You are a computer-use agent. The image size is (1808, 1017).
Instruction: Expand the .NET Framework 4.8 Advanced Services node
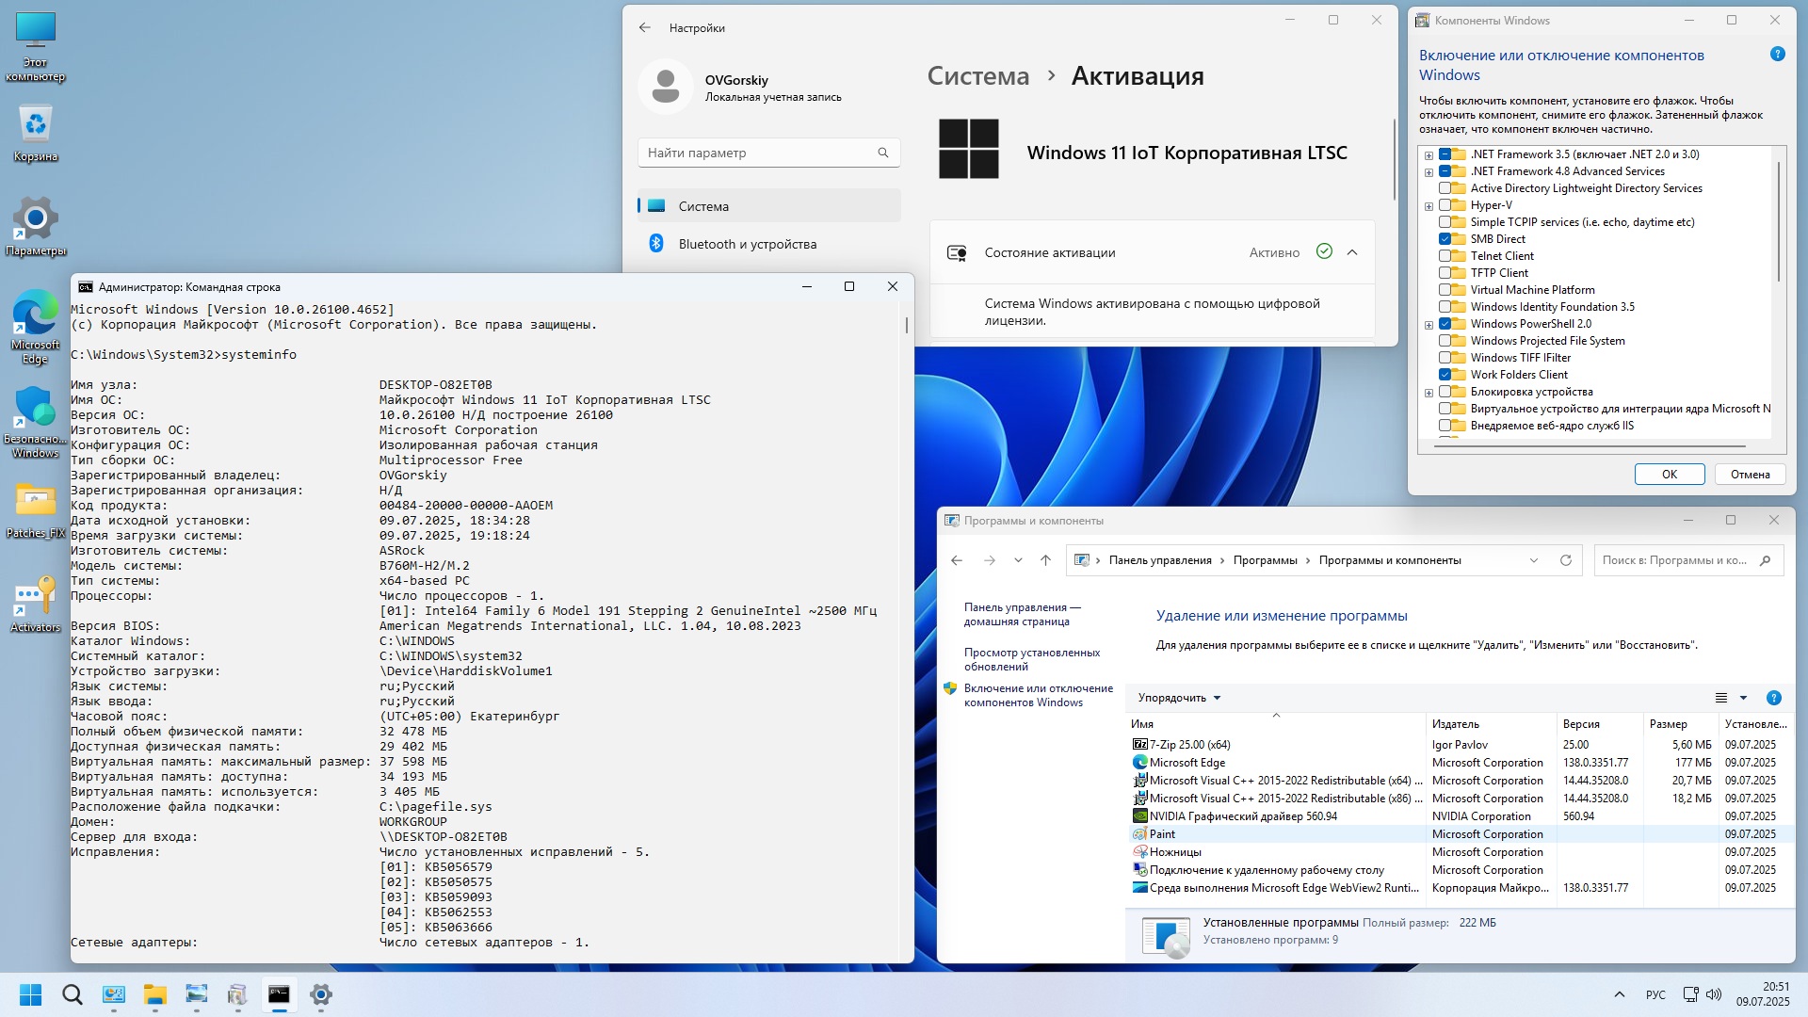[x=1429, y=172]
